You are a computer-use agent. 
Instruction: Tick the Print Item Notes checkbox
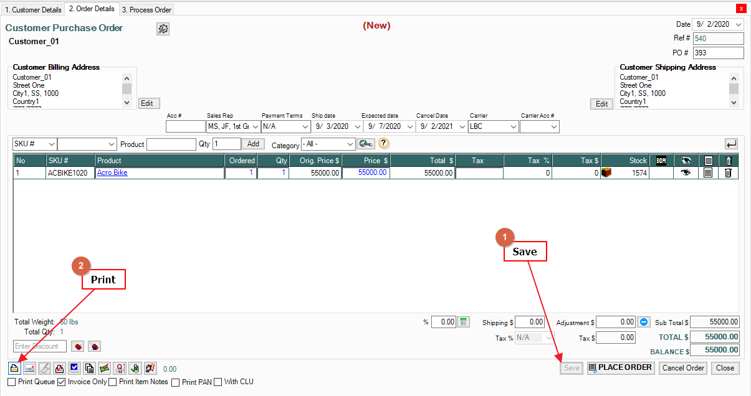tap(113, 382)
